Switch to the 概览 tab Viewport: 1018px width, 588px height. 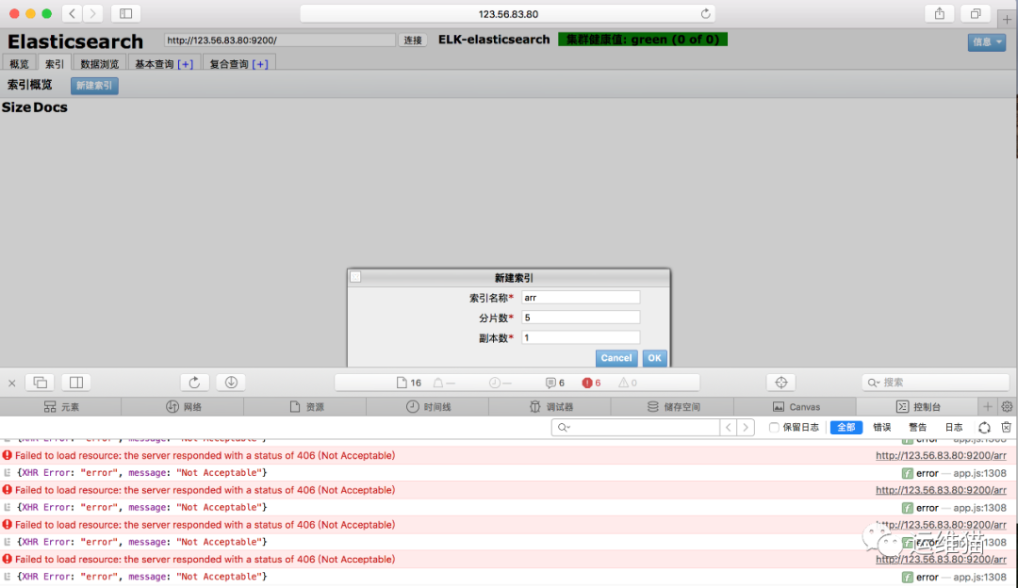pos(20,63)
